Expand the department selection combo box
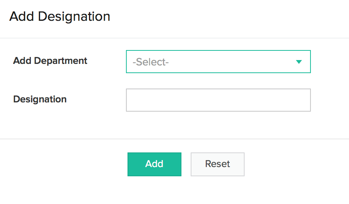The height and width of the screenshot is (204, 349). click(218, 62)
